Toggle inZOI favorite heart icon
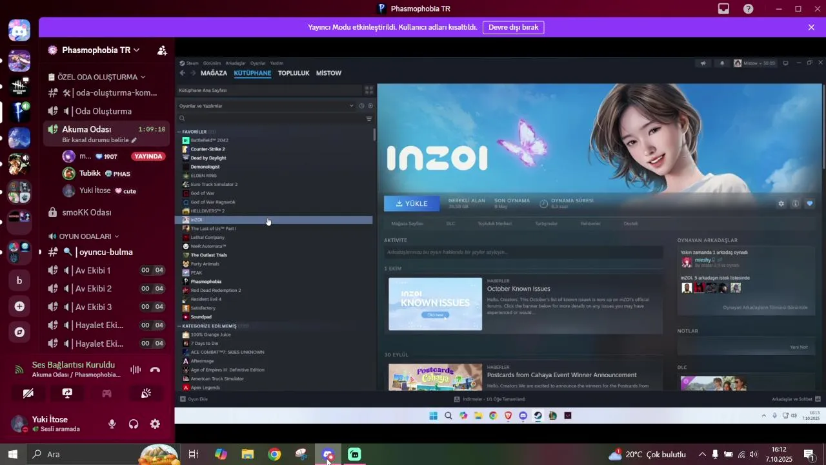 pos(810,203)
